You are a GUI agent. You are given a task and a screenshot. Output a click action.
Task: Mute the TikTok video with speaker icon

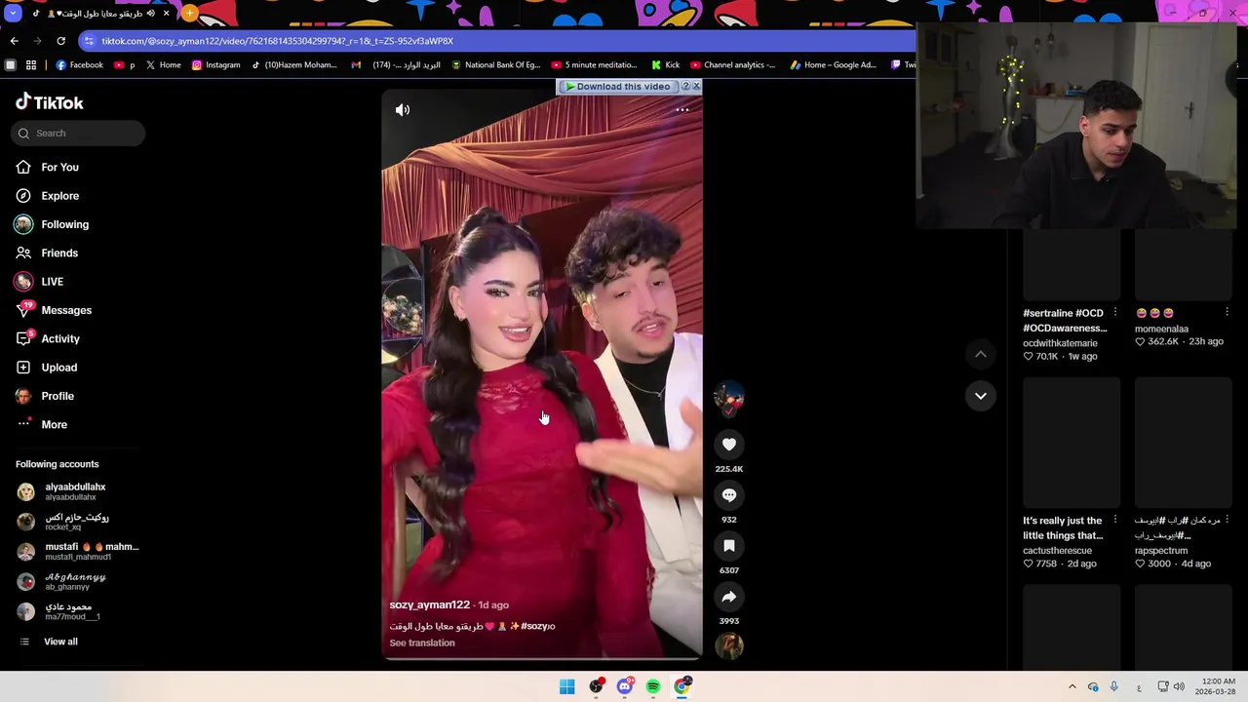click(403, 110)
